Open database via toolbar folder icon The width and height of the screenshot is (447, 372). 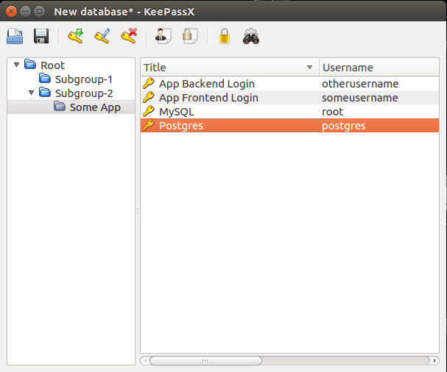pyautogui.click(x=15, y=36)
